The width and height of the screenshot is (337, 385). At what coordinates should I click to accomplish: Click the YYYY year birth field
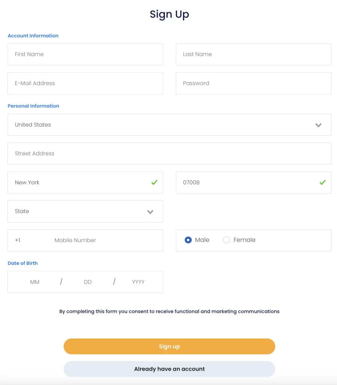[138, 282]
